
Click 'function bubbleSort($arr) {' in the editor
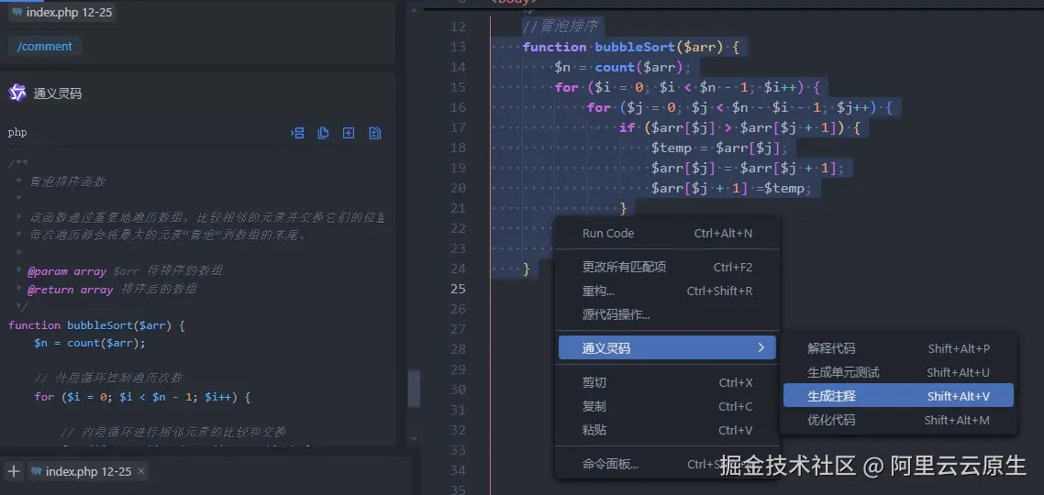click(x=630, y=48)
